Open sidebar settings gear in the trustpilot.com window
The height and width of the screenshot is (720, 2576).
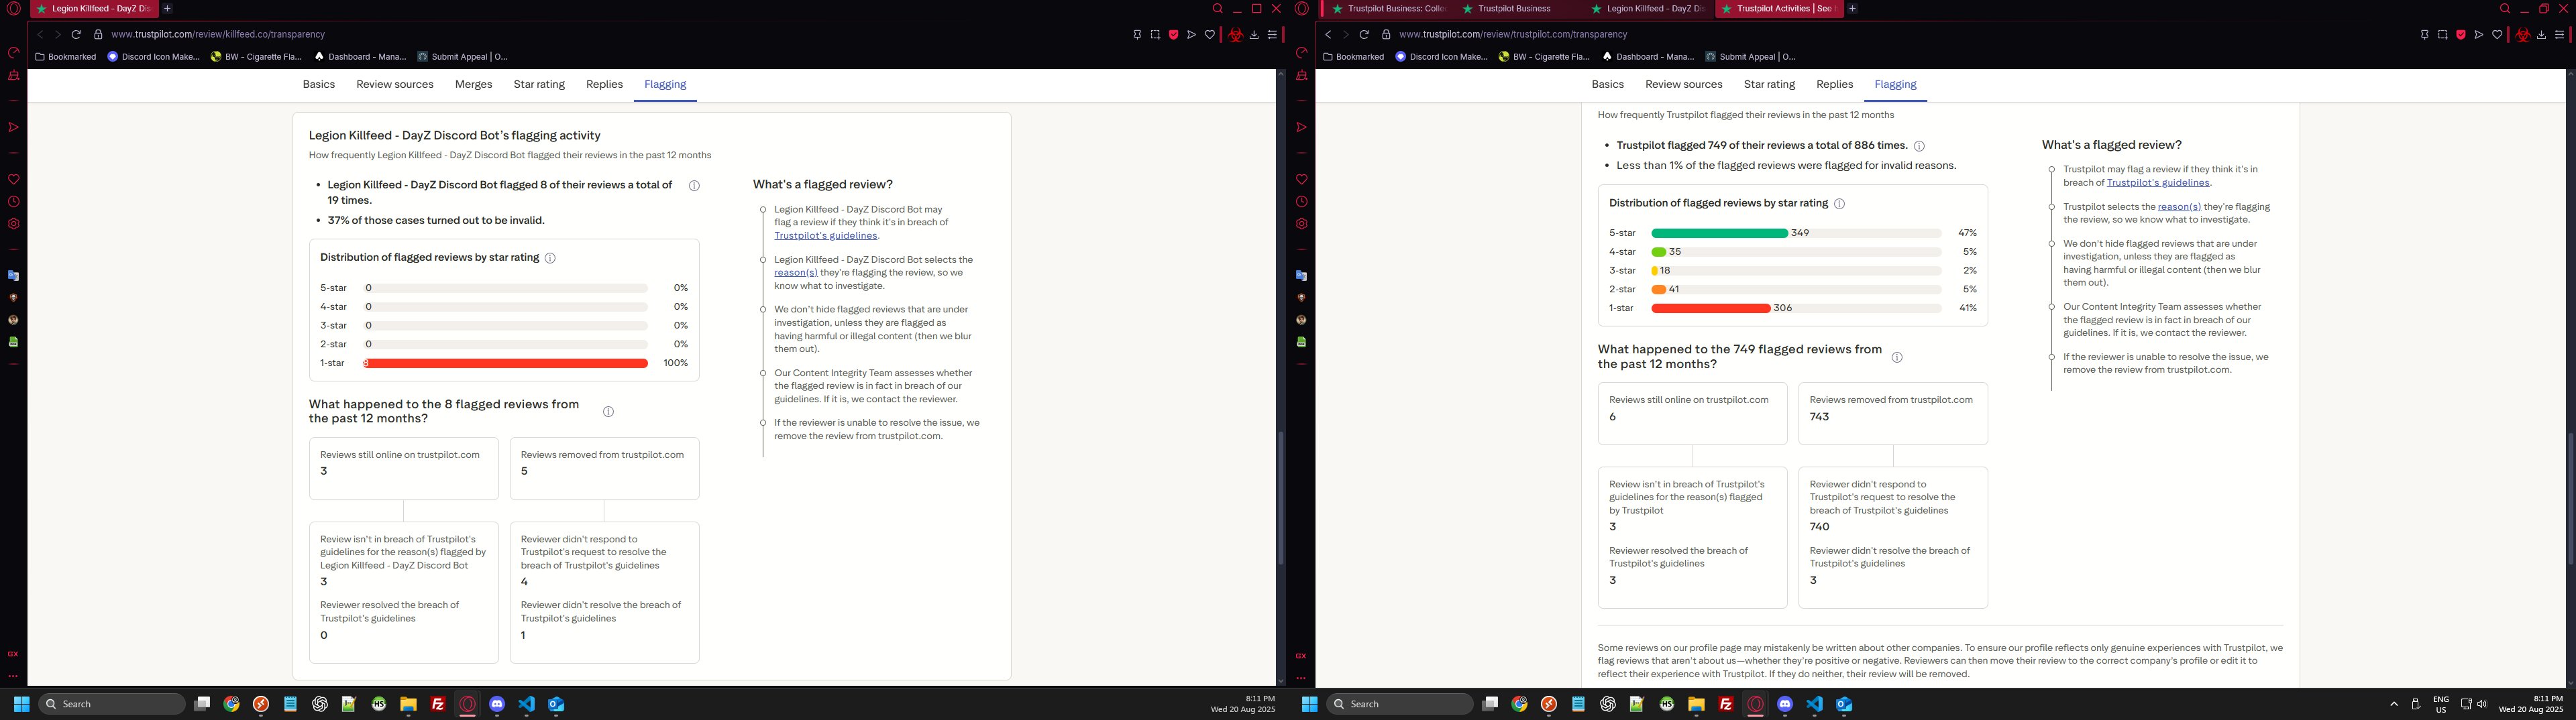[1301, 224]
